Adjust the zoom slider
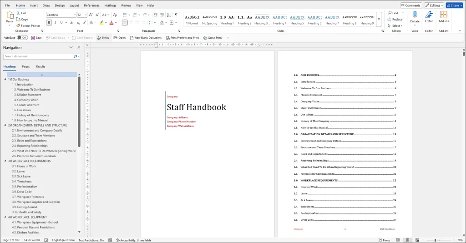466x243 pixels. (435, 240)
